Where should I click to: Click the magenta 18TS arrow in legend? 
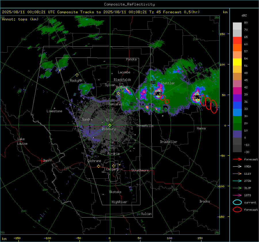pyautogui.click(x=237, y=195)
